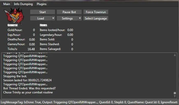This screenshot has height=105, width=179.
Task: Click the 'Chose Trinity as your combat routine' line
Action: click(28, 92)
